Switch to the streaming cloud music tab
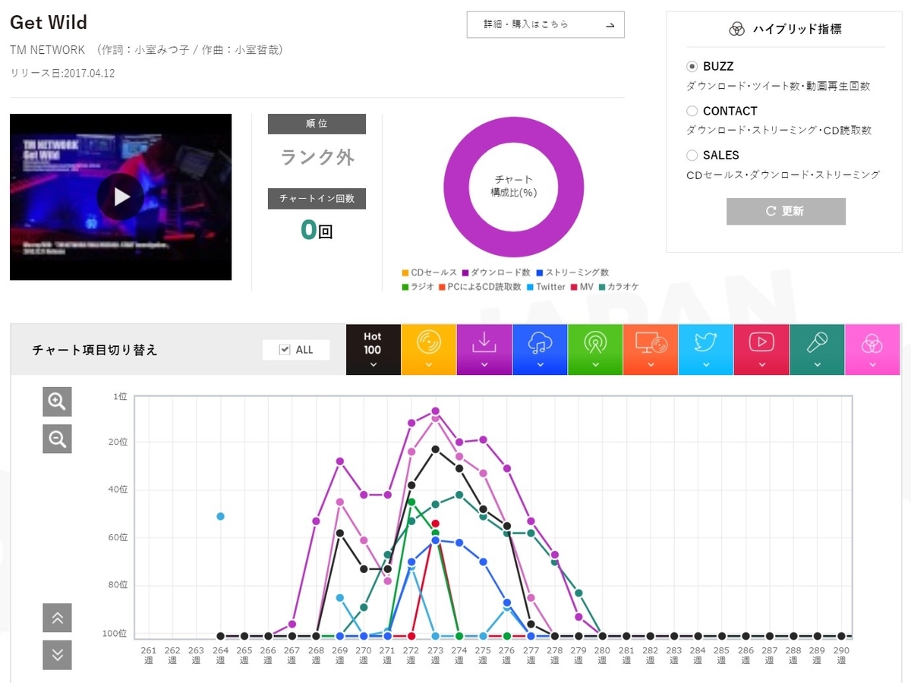This screenshot has width=911, height=683. (x=540, y=349)
